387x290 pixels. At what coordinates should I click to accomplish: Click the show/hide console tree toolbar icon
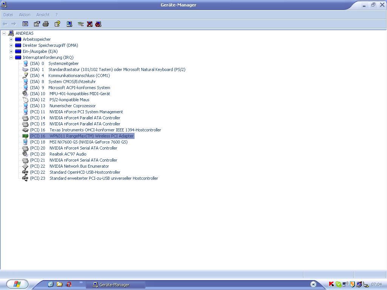coord(25,24)
